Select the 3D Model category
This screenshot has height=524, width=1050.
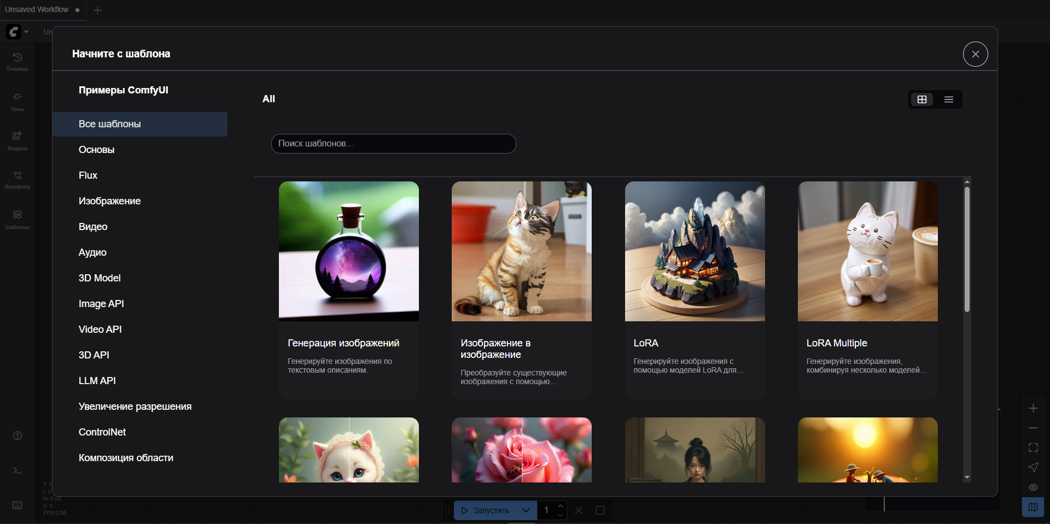pyautogui.click(x=140, y=278)
